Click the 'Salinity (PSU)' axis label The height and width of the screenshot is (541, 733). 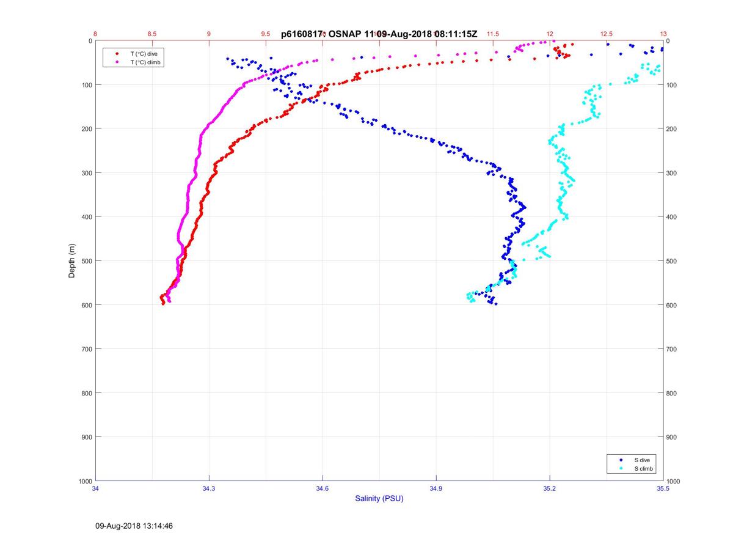(x=379, y=499)
